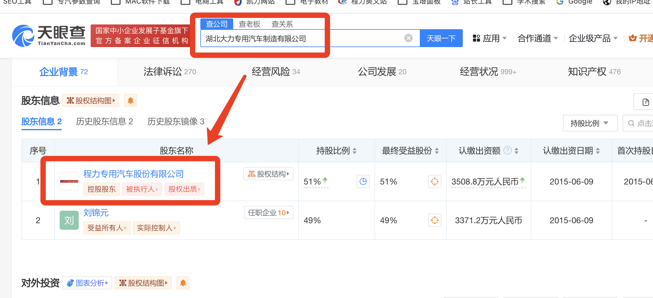Sort table by 最终受益股份 column arrows

click(437, 151)
